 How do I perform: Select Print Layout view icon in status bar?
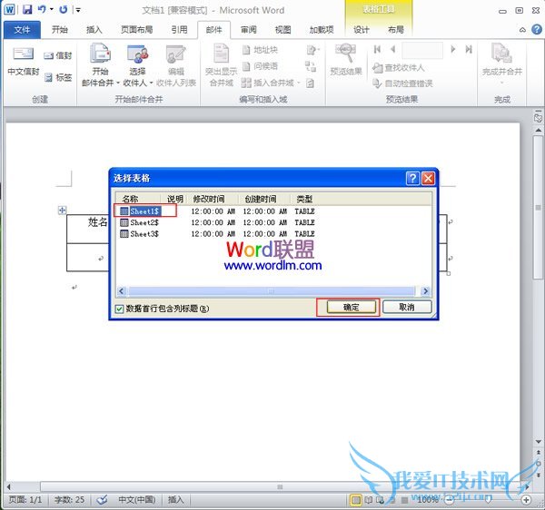[355, 500]
